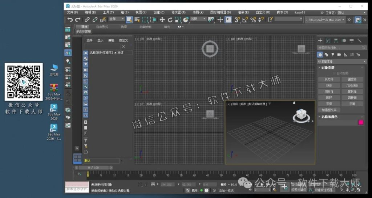Open the 文件(F) menu
372x198 pixels.
pos(73,13)
